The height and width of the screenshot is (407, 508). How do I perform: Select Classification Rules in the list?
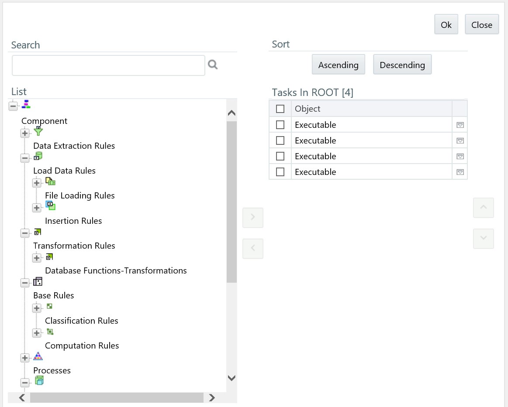[x=82, y=321]
